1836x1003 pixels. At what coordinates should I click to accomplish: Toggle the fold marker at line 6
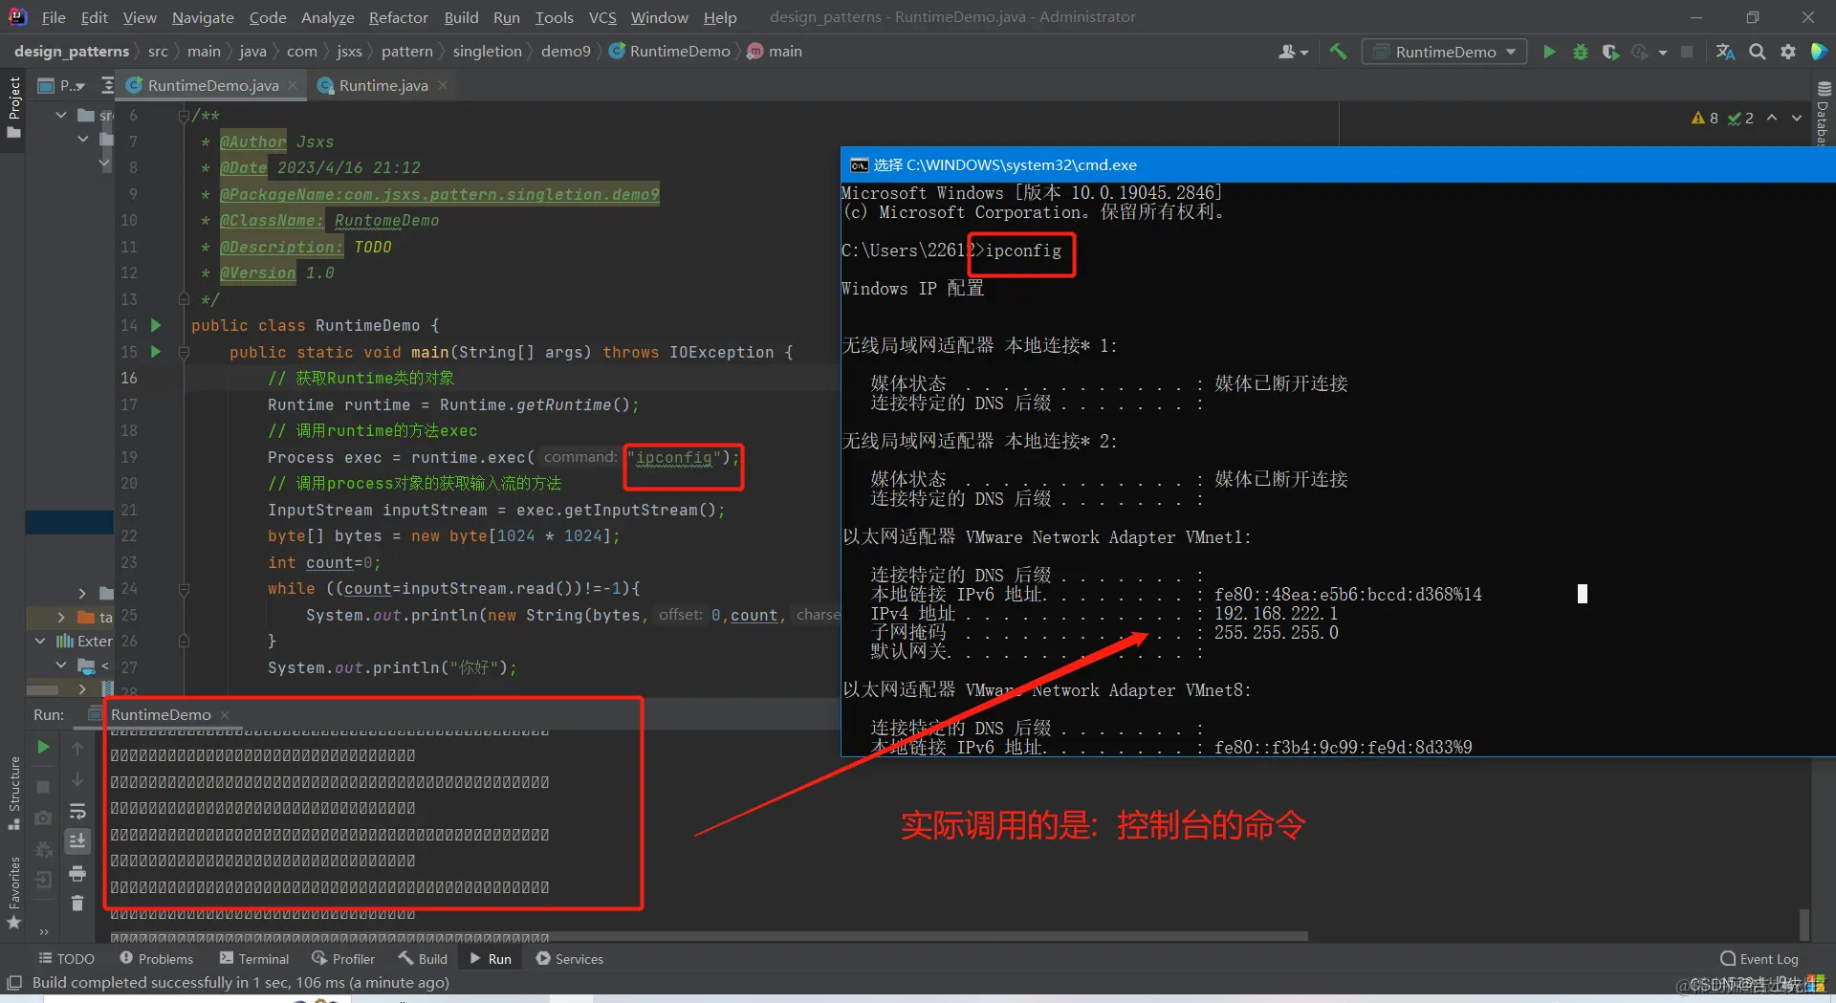point(184,116)
